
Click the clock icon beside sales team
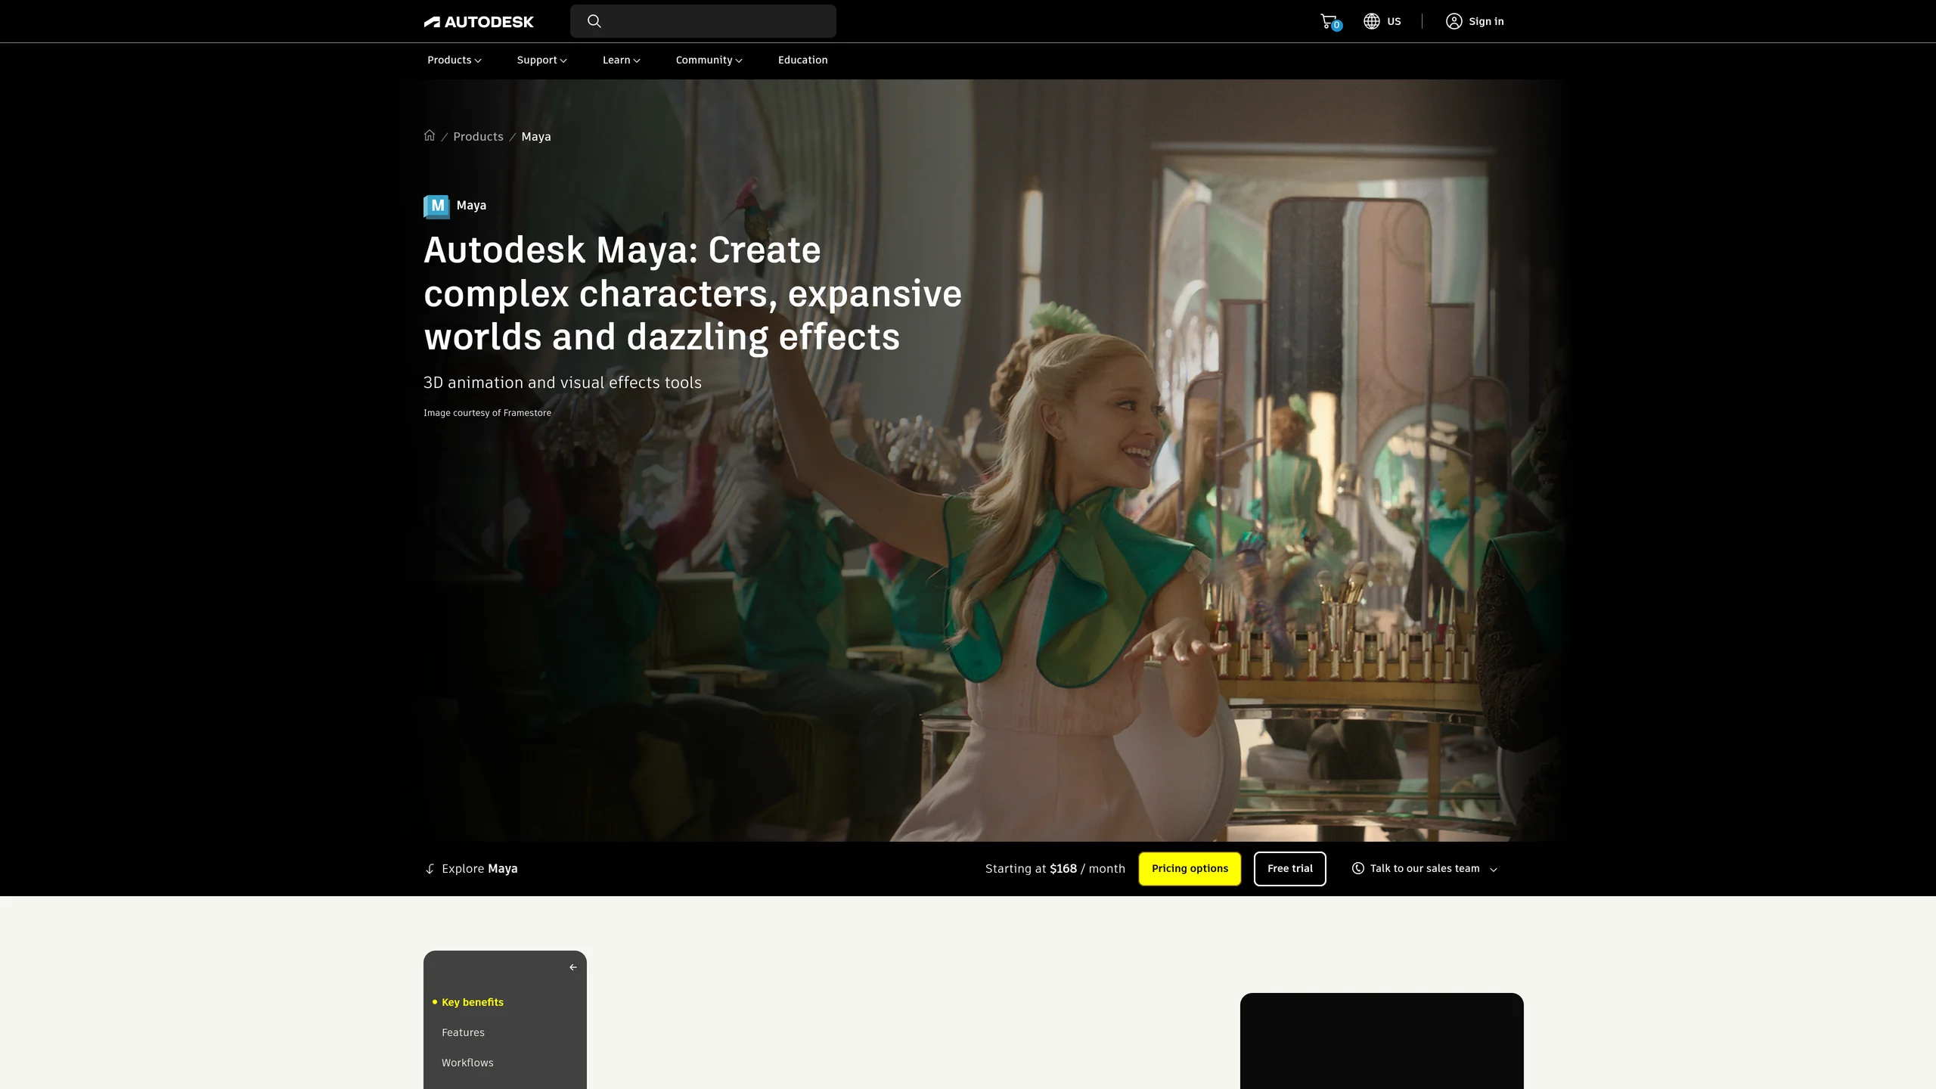click(x=1358, y=868)
